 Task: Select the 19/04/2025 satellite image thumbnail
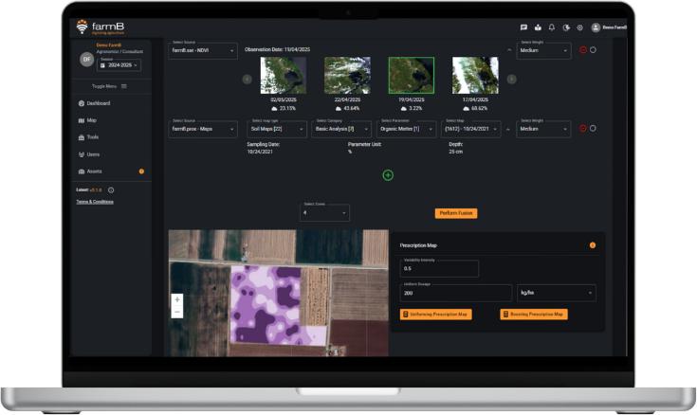click(412, 75)
